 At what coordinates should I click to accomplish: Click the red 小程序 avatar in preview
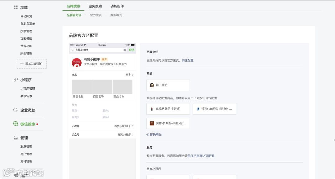[77, 63]
